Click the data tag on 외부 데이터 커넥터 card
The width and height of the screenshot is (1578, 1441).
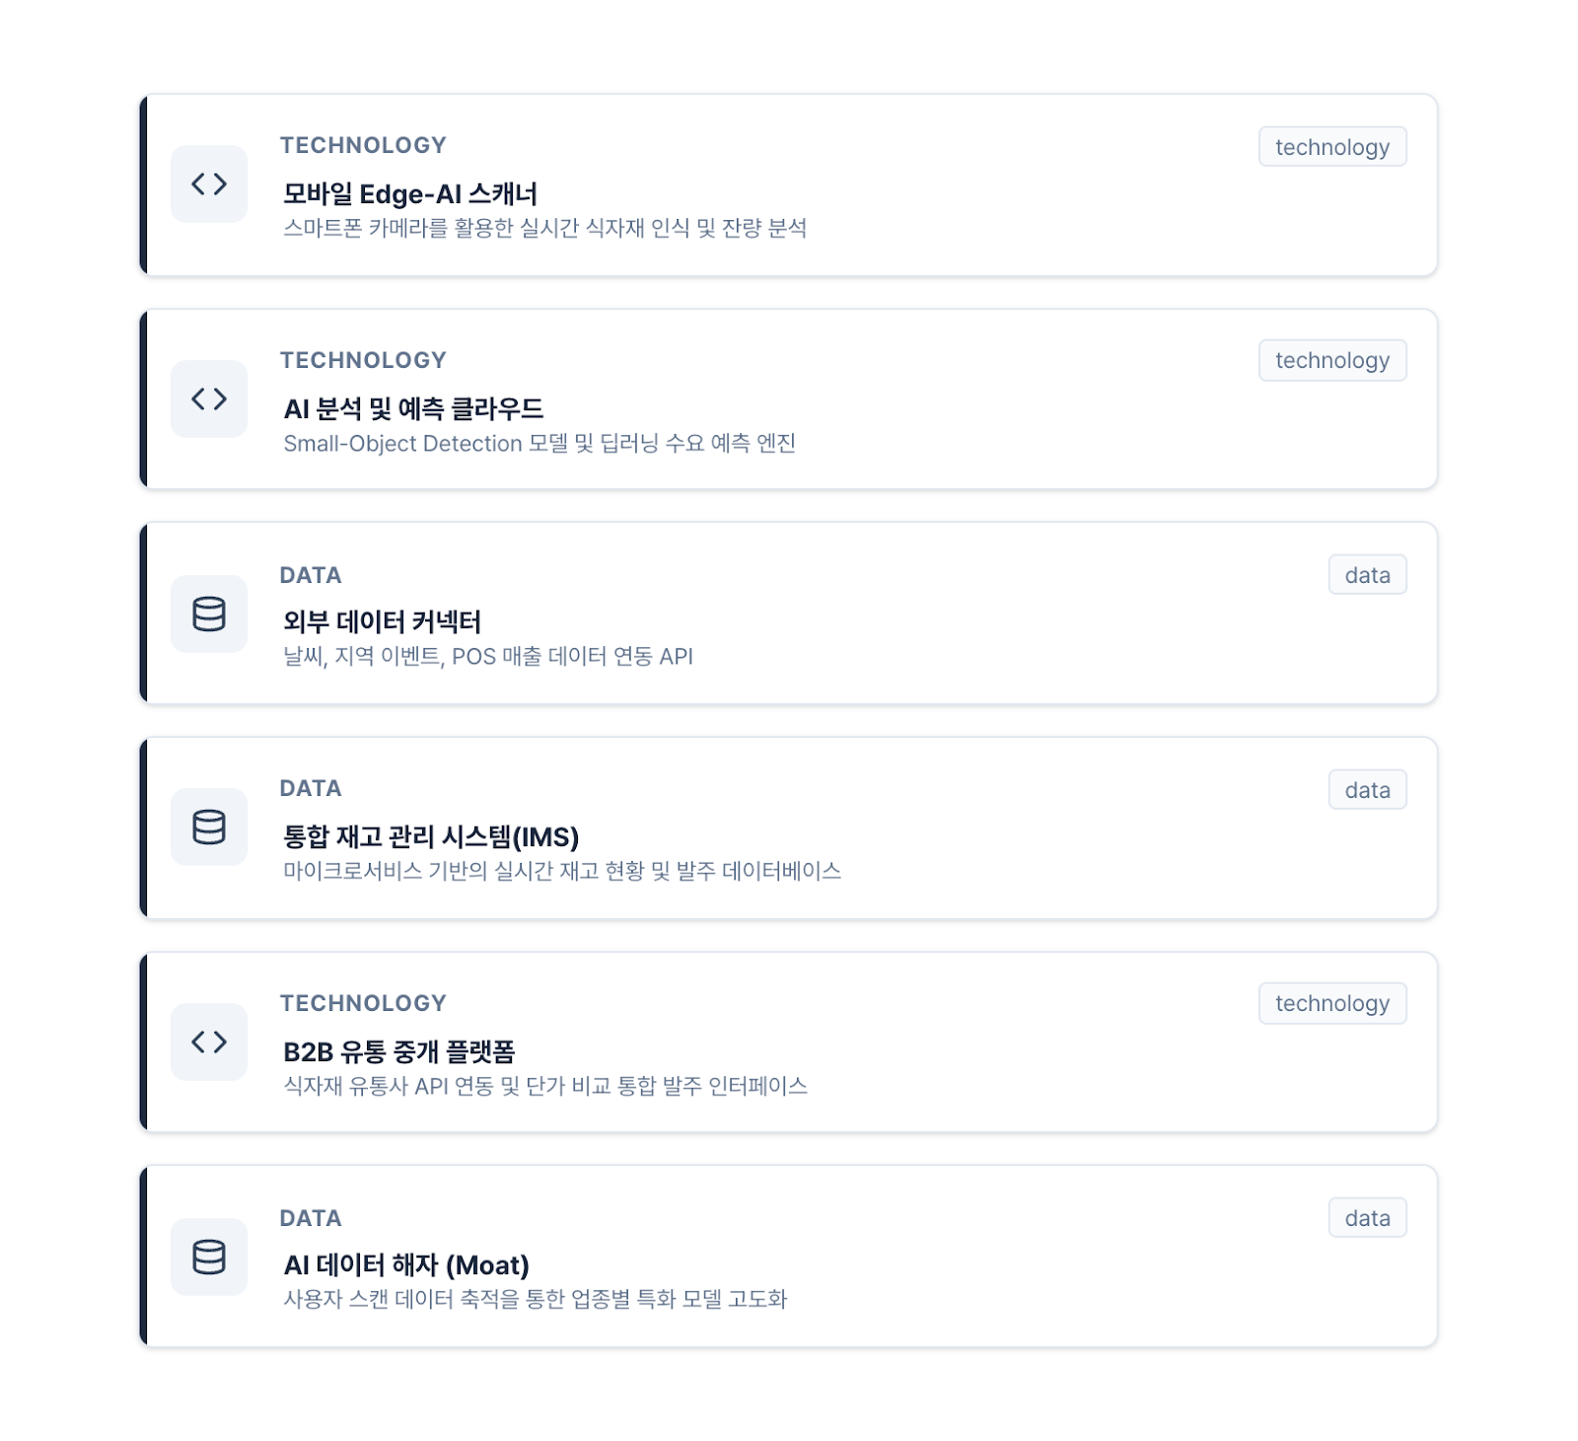coord(1367,575)
